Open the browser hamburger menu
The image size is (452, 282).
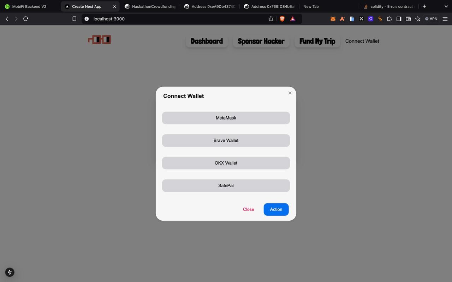tap(445, 19)
